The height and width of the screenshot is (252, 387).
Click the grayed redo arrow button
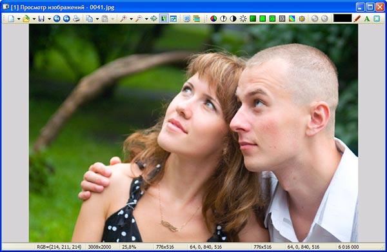(x=324, y=19)
